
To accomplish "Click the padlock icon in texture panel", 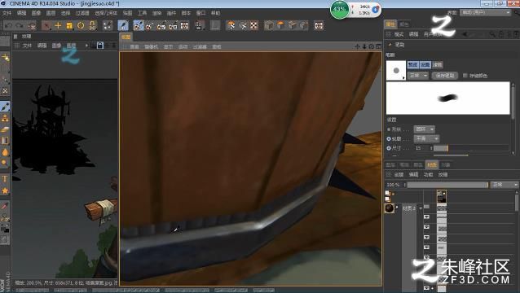I will [x=99, y=46].
